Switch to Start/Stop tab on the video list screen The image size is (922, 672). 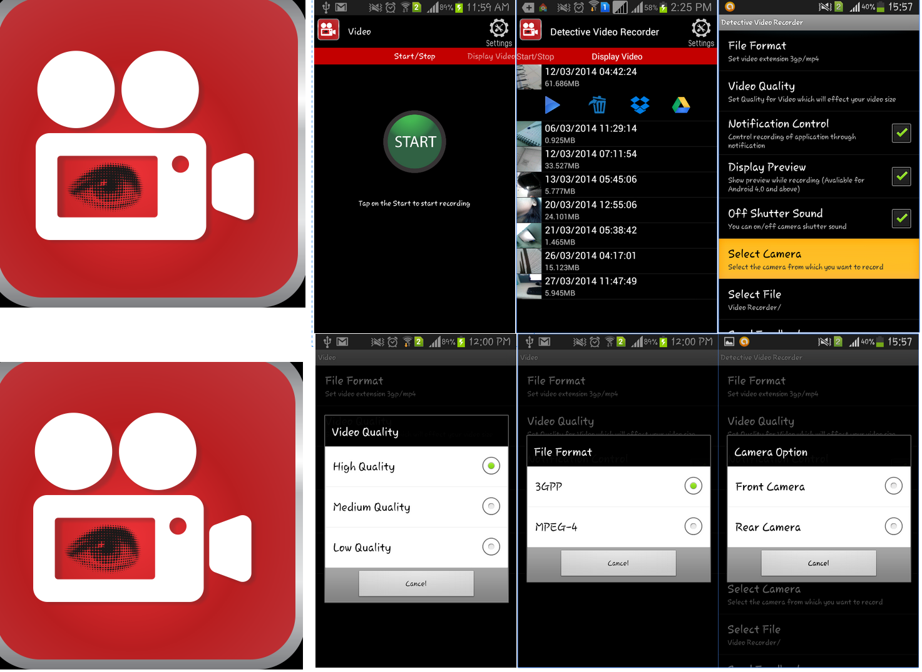[535, 56]
